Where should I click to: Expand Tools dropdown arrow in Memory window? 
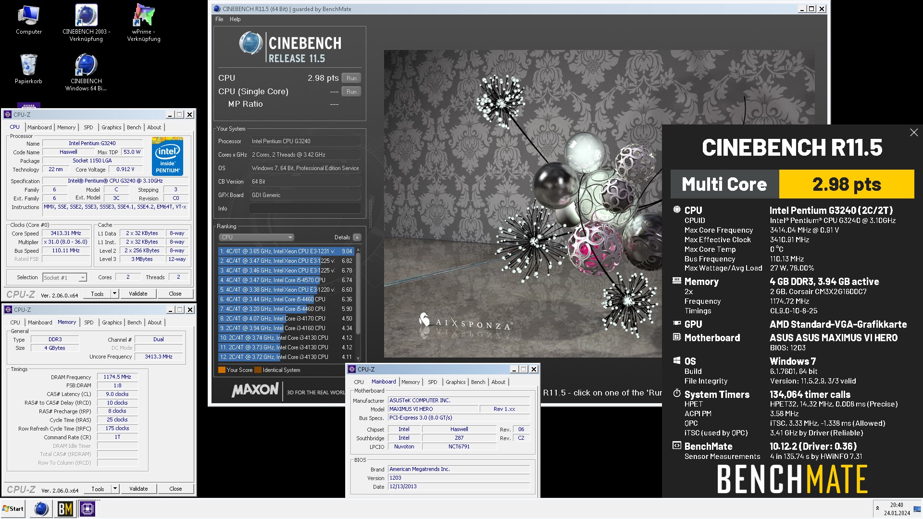click(115, 489)
